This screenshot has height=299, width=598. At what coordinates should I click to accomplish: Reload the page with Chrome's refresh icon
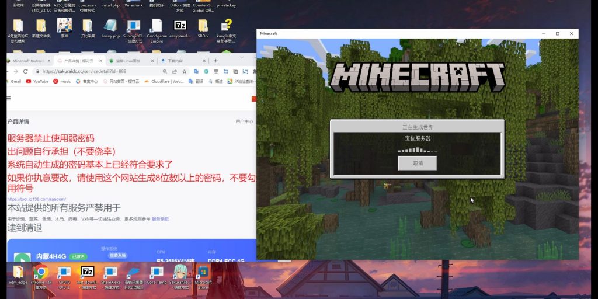pos(26,71)
